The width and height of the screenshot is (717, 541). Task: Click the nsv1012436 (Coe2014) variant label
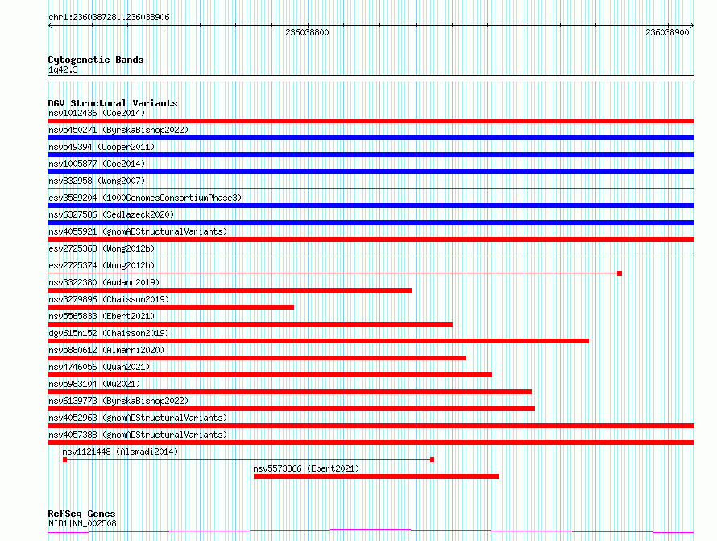tap(97, 113)
